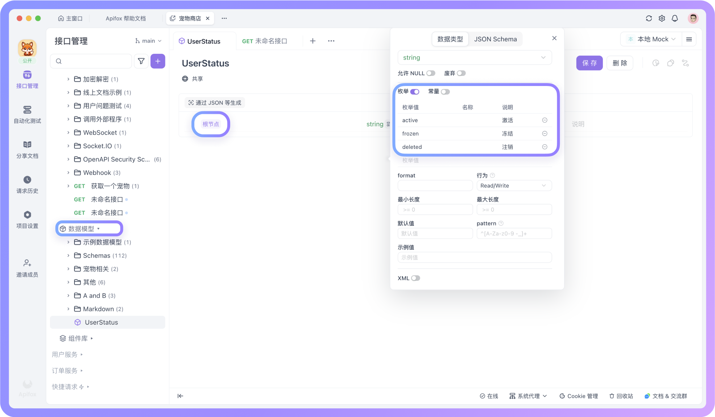This screenshot has width=715, height=417.
Task: Click the 共享 label
Action: click(197, 79)
